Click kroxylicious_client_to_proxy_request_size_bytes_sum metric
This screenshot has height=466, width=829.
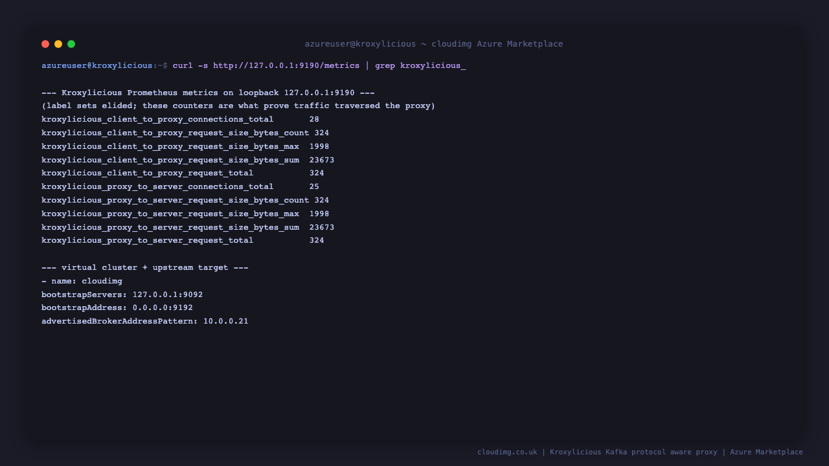click(x=170, y=160)
